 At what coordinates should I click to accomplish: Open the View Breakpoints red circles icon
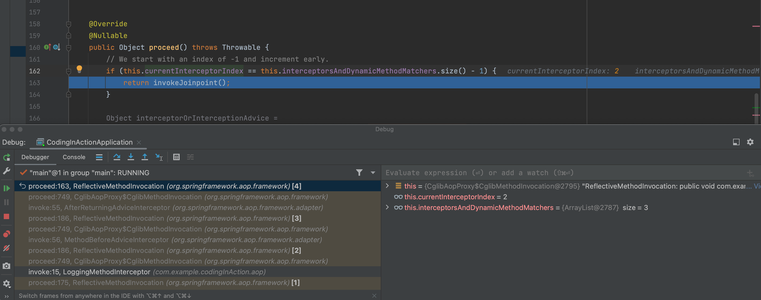(x=6, y=234)
